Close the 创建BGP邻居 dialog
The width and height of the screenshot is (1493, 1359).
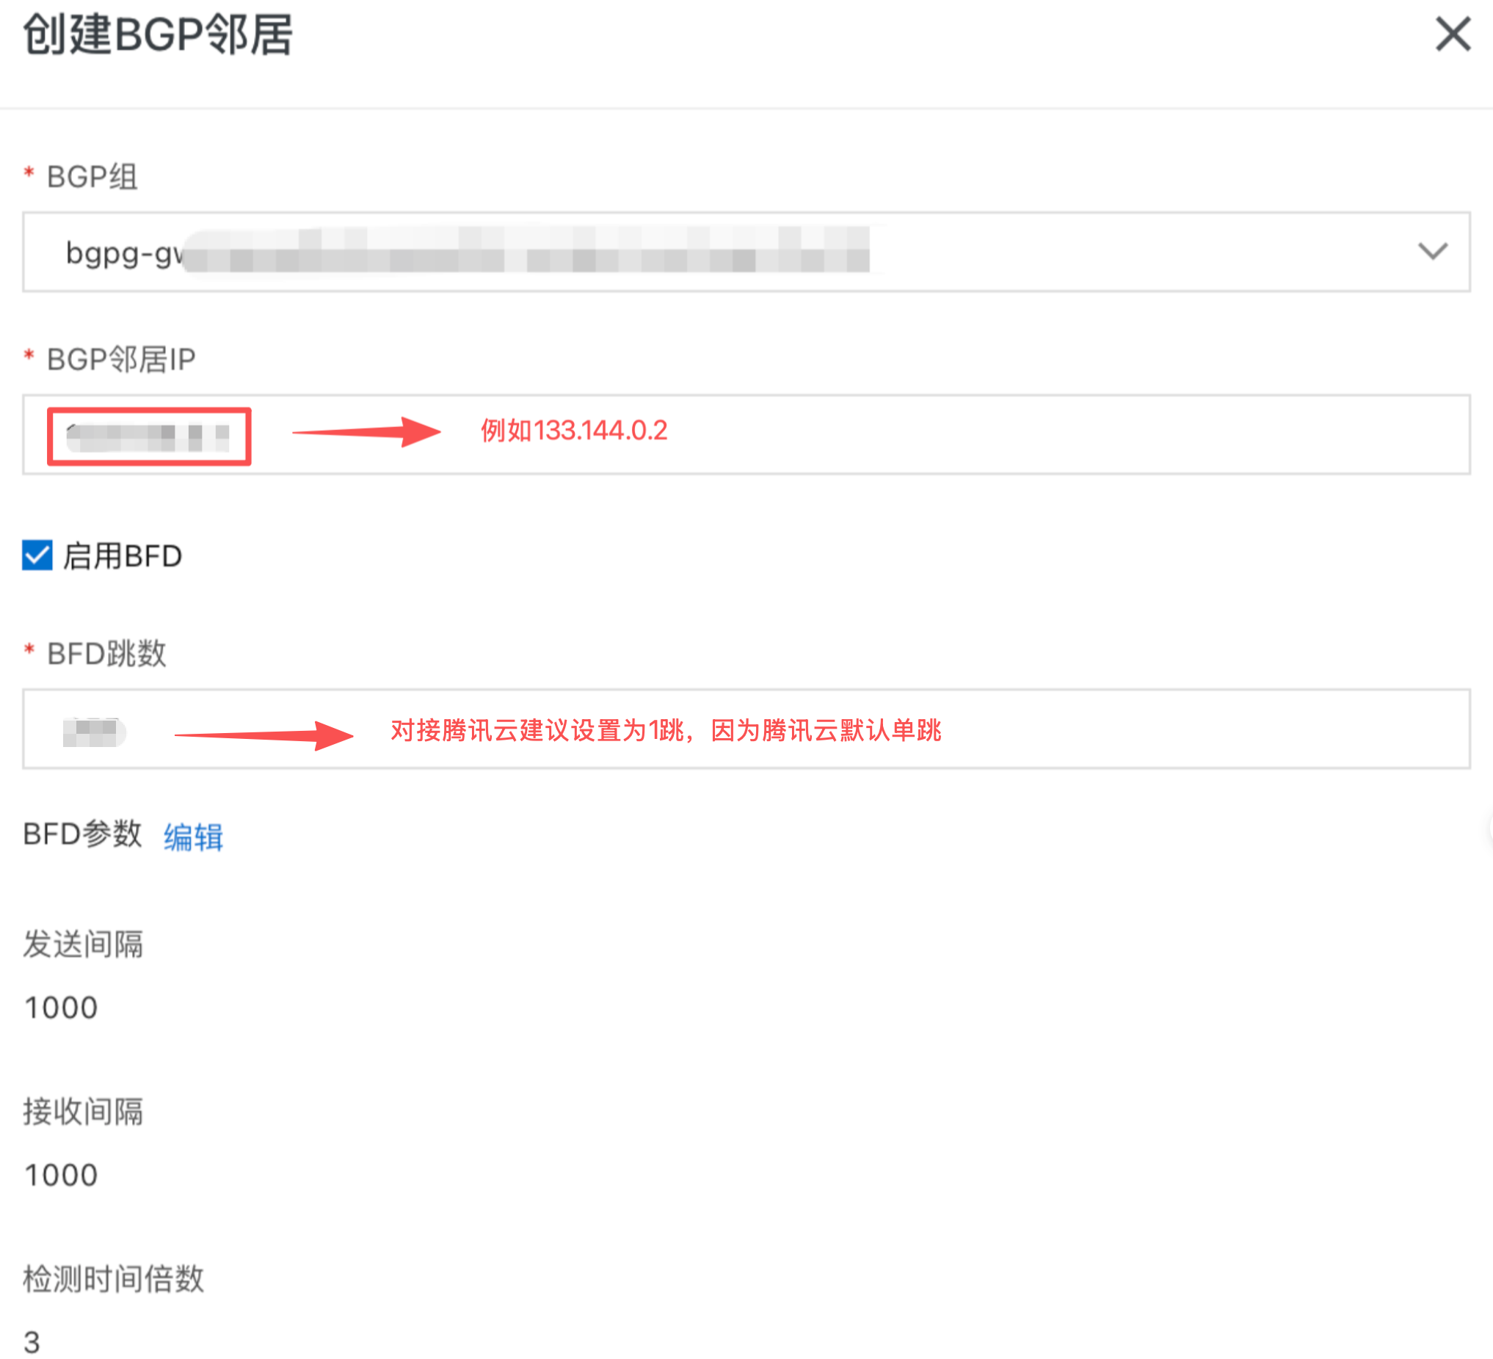[1453, 34]
